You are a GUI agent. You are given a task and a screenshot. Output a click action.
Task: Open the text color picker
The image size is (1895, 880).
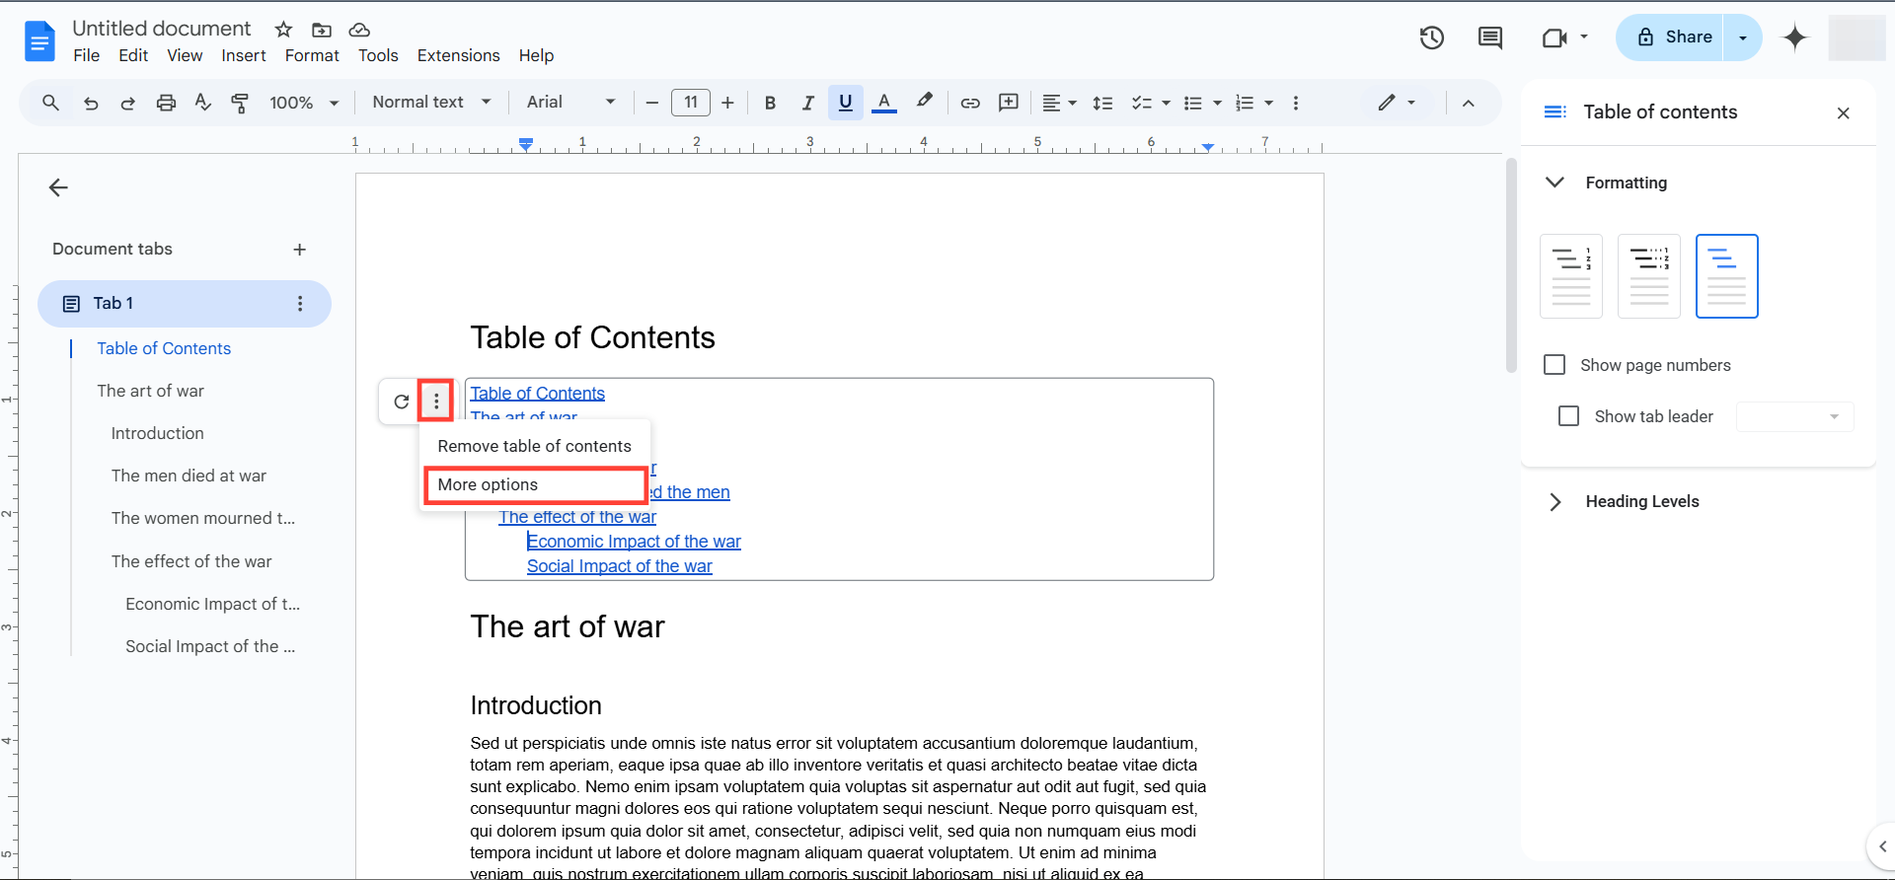[884, 103]
